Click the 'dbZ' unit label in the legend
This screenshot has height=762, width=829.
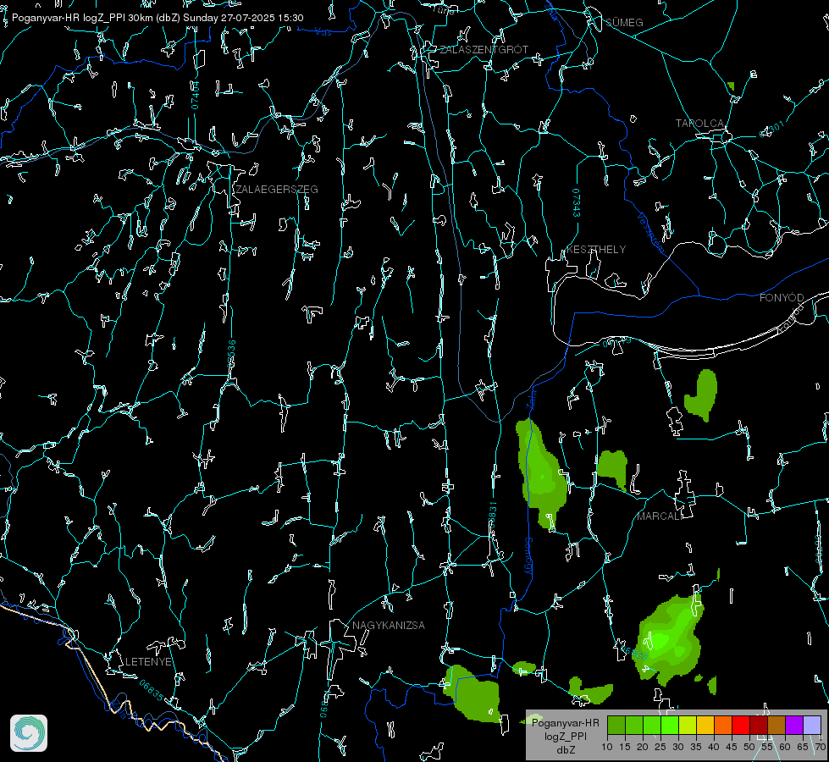coord(565,750)
